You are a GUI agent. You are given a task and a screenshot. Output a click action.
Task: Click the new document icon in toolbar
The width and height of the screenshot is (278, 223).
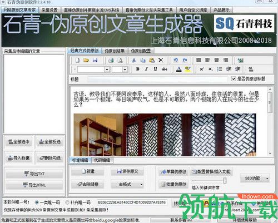[x=77, y=60]
